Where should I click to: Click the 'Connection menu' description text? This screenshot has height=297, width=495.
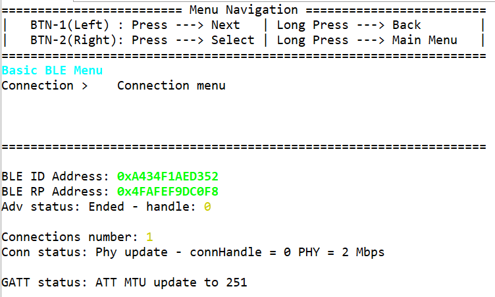171,86
